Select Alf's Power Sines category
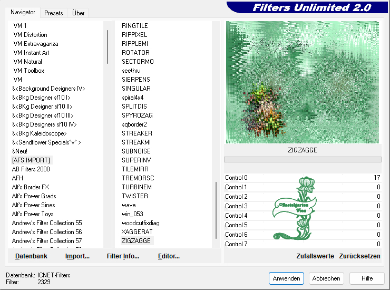Screen dimensions: 390x290 point(34,205)
